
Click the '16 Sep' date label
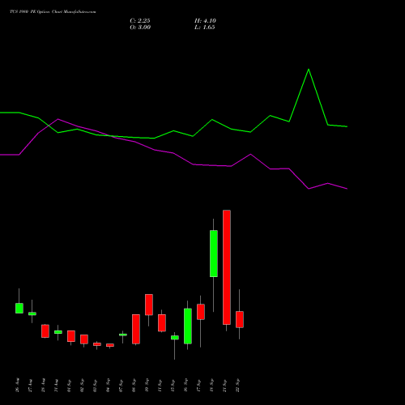click(186, 385)
